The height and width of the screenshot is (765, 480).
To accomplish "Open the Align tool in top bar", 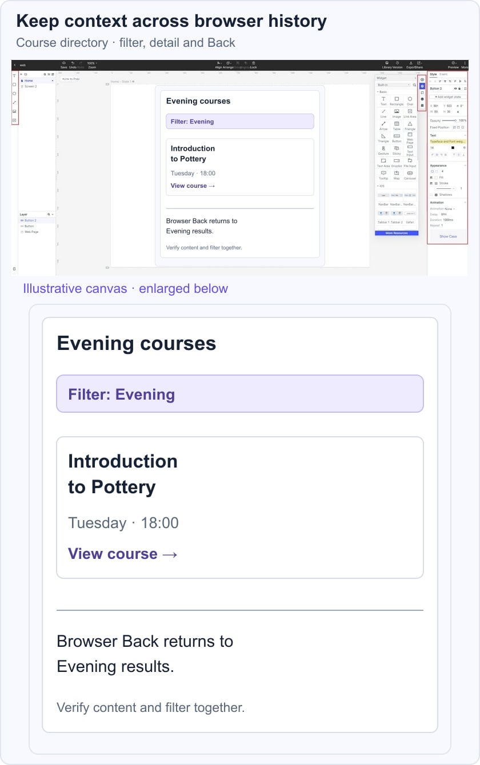I will tap(218, 65).
